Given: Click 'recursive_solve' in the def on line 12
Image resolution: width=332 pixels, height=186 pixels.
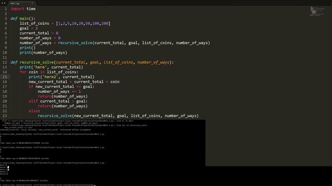Looking at the screenshot, I should (37, 63).
